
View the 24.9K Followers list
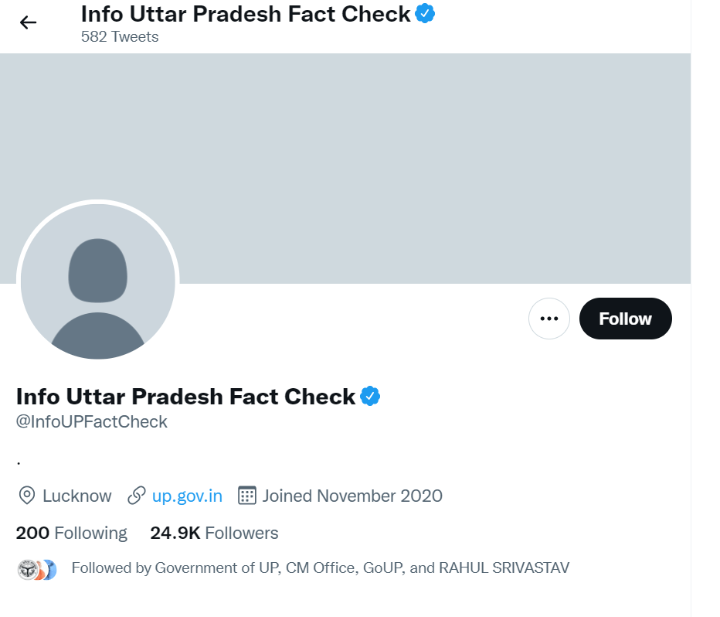[213, 533]
